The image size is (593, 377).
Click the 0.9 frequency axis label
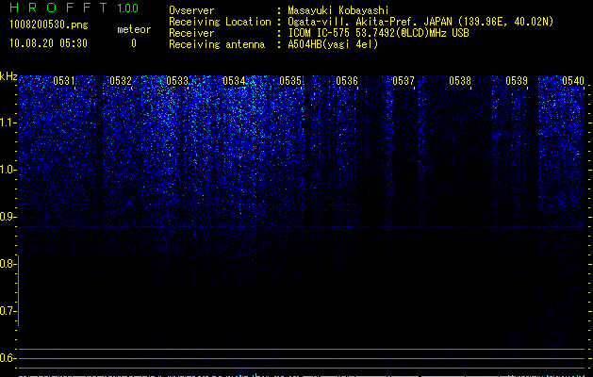pos(8,217)
